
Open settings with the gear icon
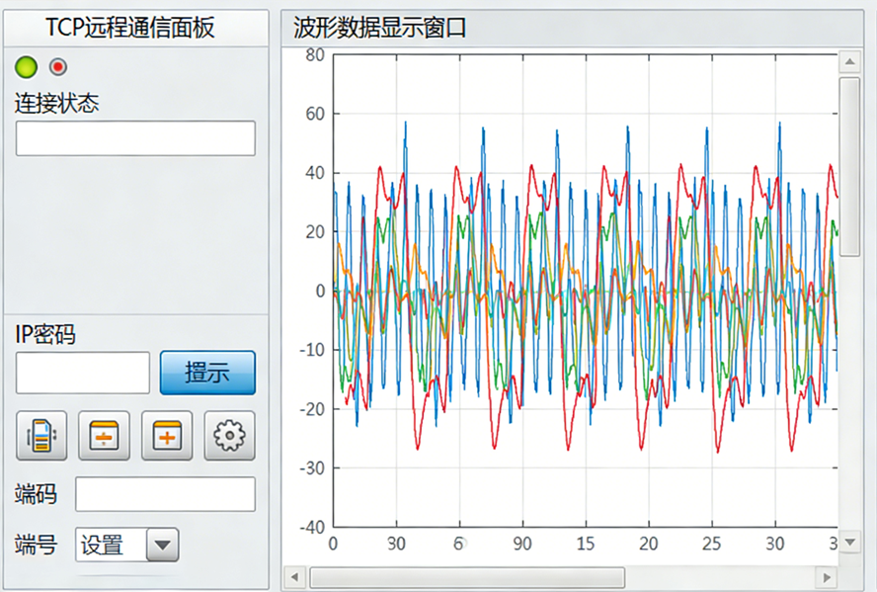pos(229,436)
